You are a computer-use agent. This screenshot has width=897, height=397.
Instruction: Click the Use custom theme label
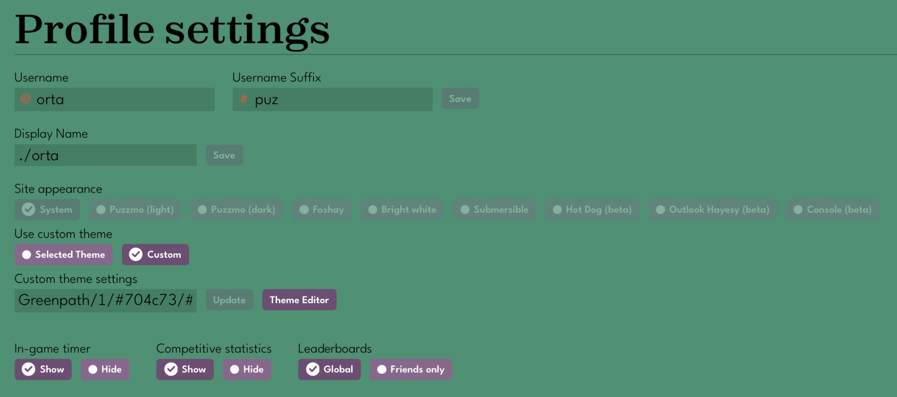coord(63,234)
